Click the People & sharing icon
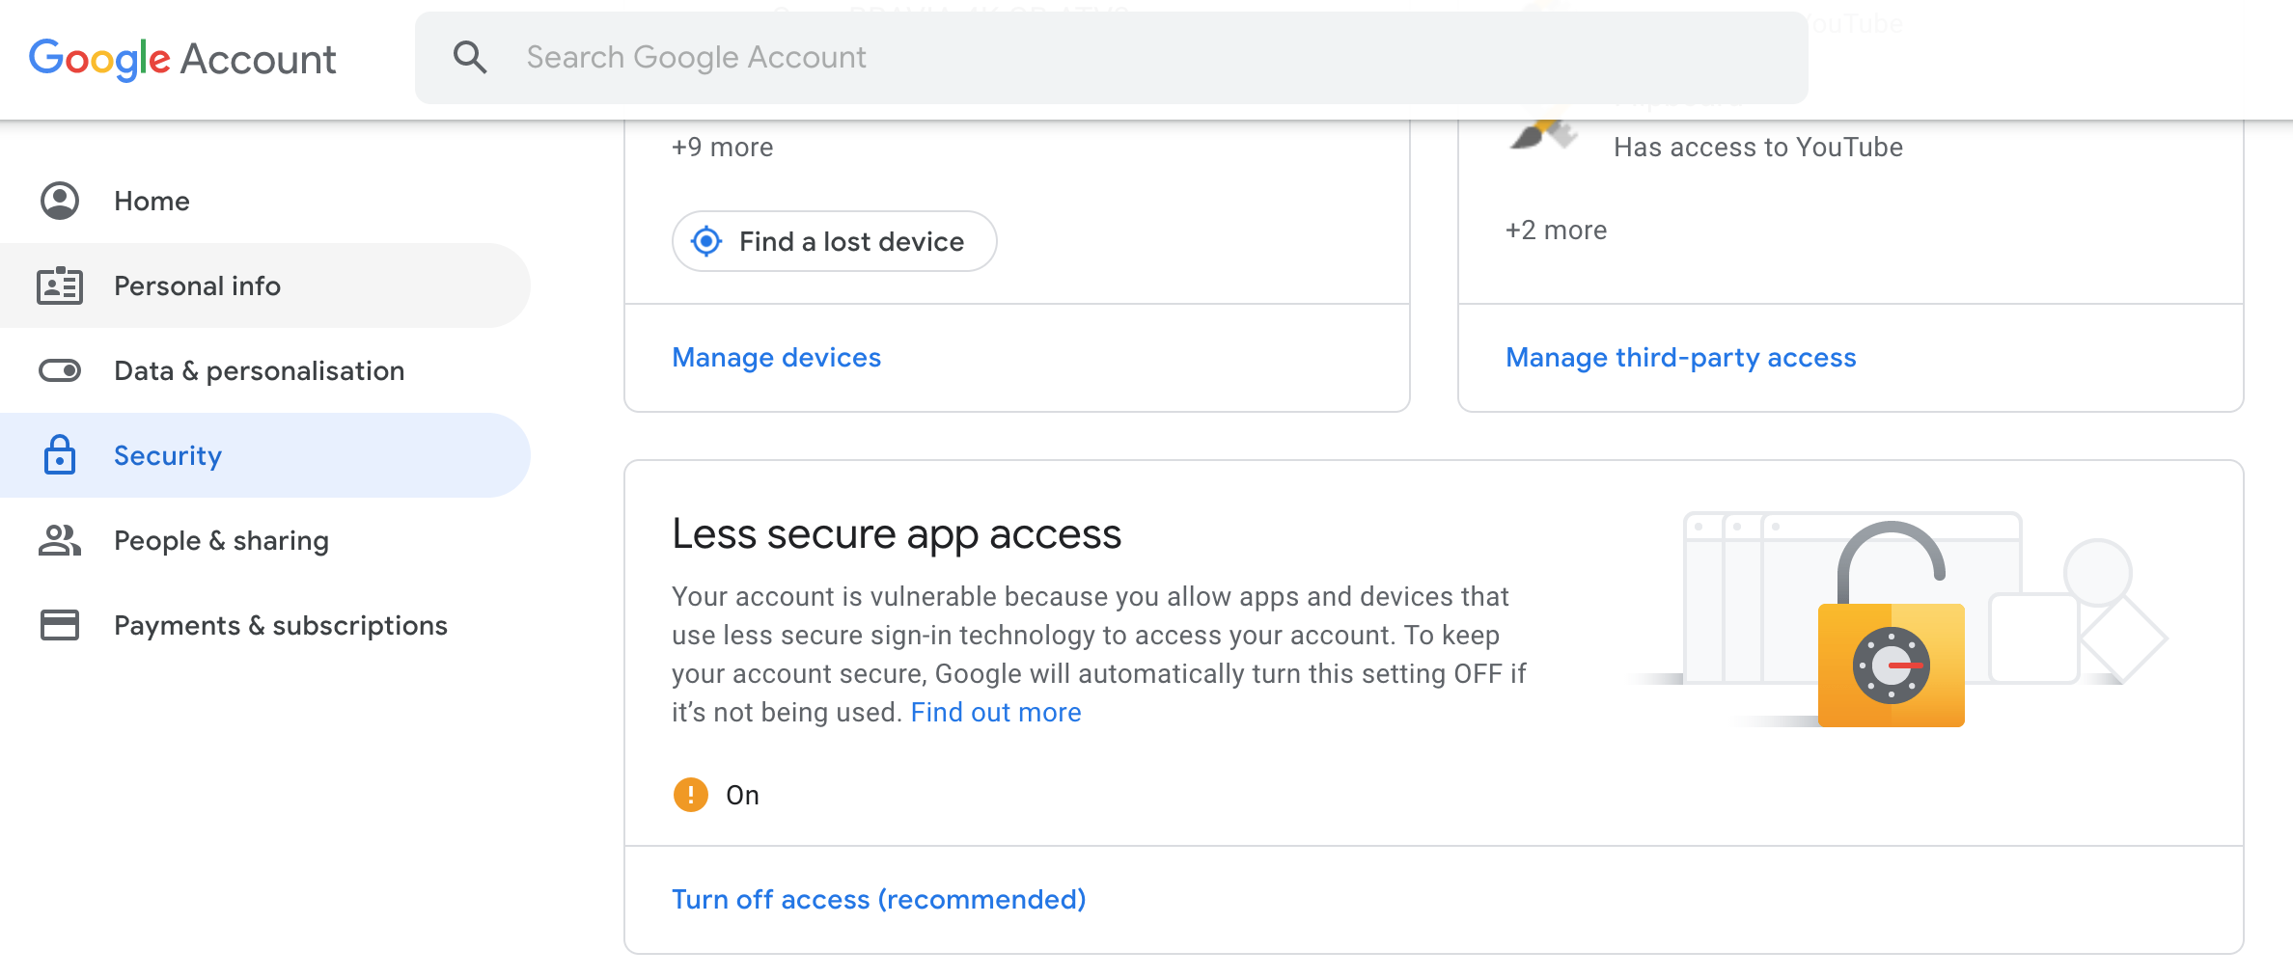Screen dimensions: 2293x978 [x=60, y=540]
